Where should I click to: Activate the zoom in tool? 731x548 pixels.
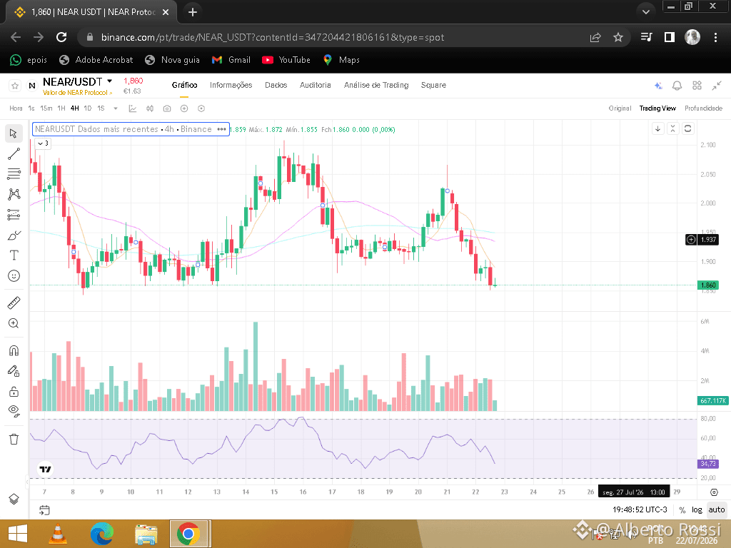(x=14, y=323)
